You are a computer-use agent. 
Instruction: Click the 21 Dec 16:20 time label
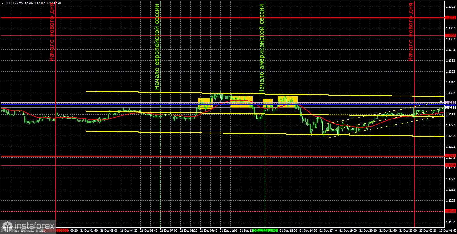(x=308, y=231)
